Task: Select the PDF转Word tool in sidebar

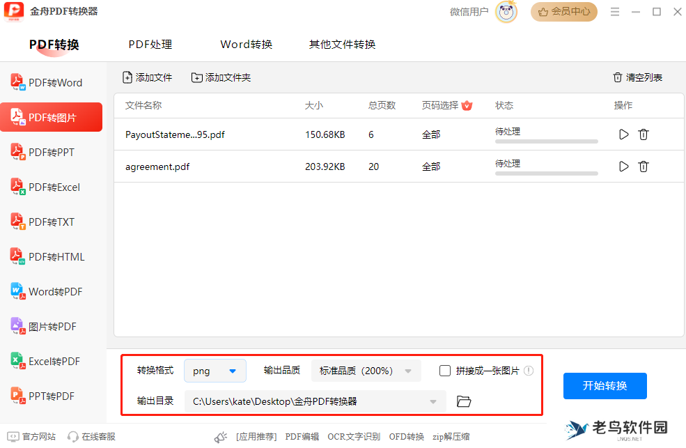Action: point(47,82)
